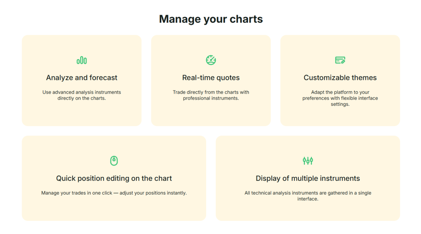Click the 'Trade directly from the charts' description

pyautogui.click(x=211, y=95)
